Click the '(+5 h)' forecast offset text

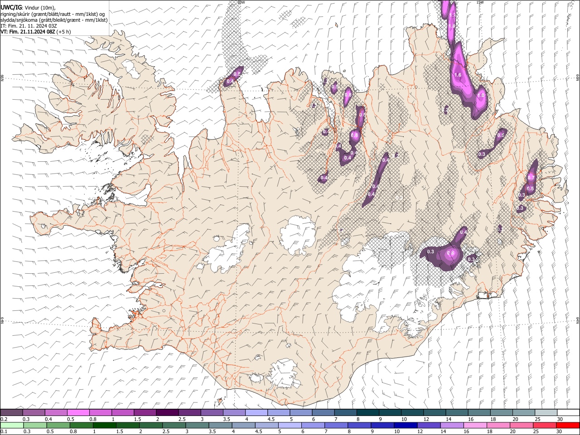tap(64, 32)
